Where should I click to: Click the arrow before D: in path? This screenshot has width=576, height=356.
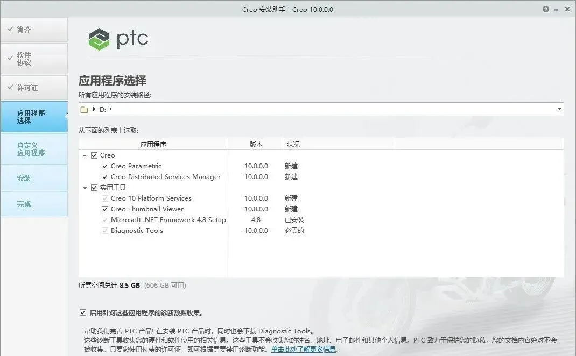[x=94, y=109]
